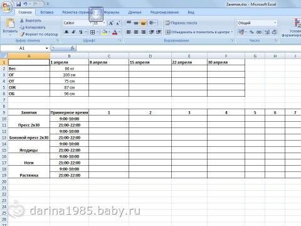Center align text horizontally

pos(136,32)
